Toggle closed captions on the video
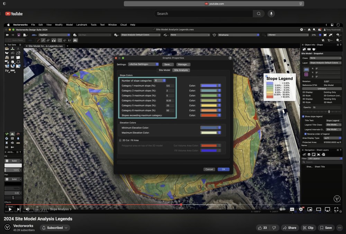Screen dimensions: 346x234 pos(292,209)
